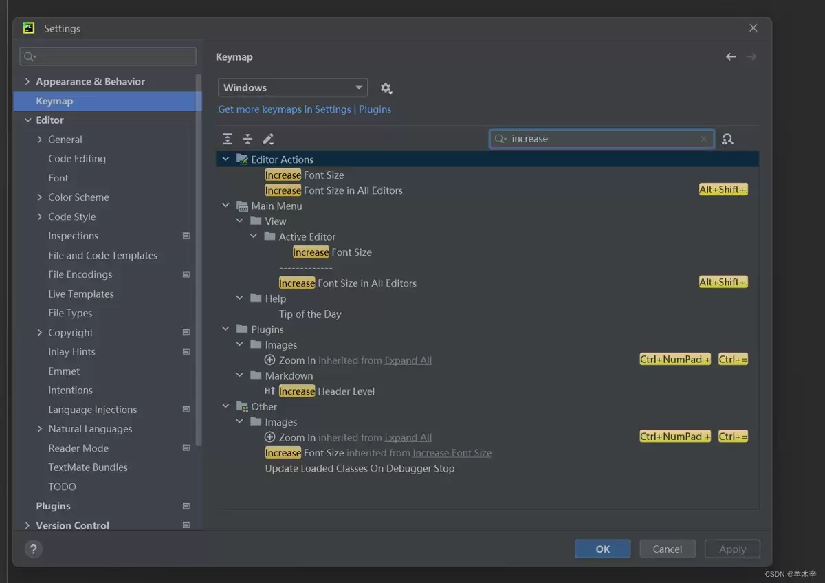This screenshot has height=583, width=825.
Task: Click the Expand All toolbar icon
Action: click(228, 139)
